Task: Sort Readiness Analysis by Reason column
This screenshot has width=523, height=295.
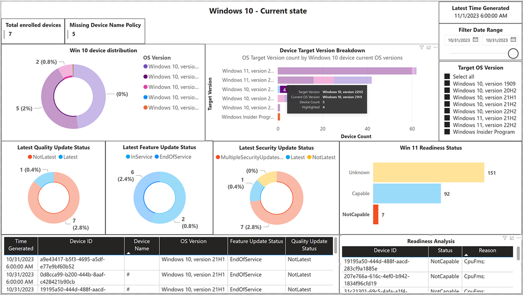Action: (487, 251)
